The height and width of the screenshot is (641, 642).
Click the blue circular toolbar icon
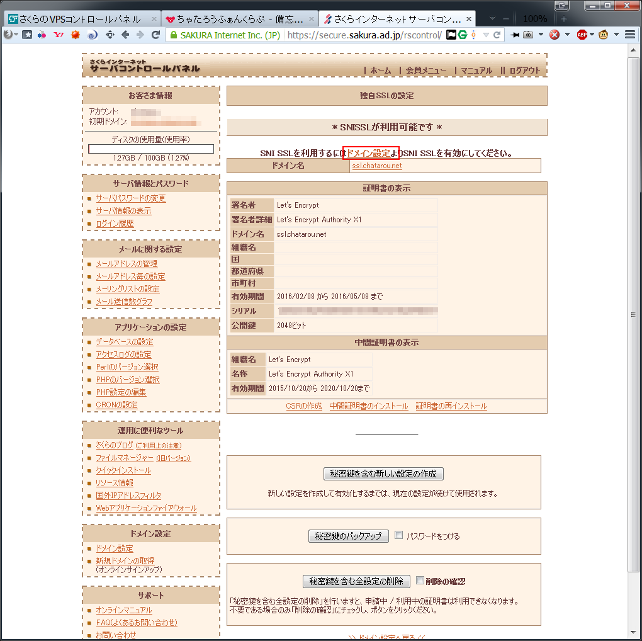[93, 35]
